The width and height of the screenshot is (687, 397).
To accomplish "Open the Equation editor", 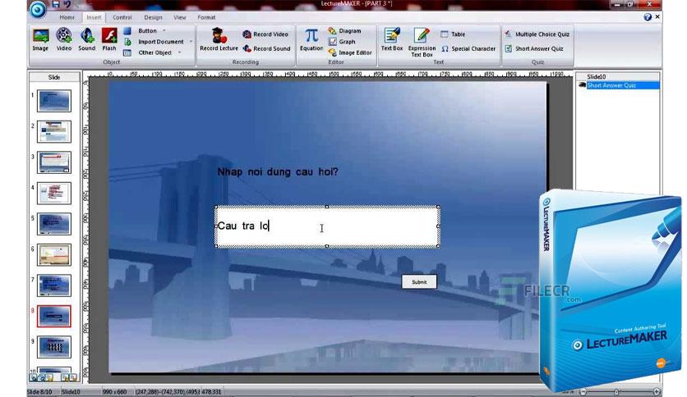I will pyautogui.click(x=311, y=40).
